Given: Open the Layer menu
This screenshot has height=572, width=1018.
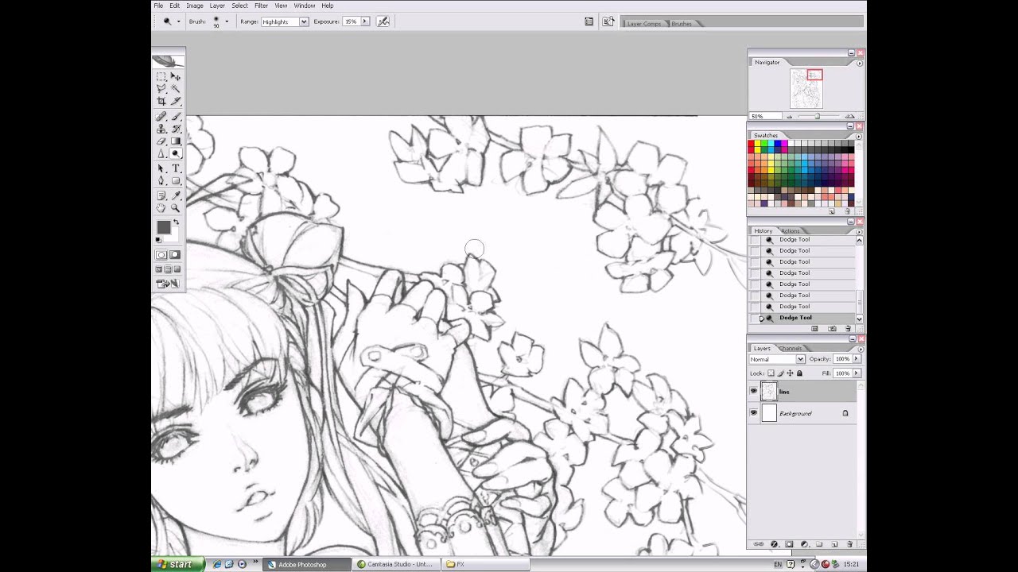Looking at the screenshot, I should click(x=217, y=6).
